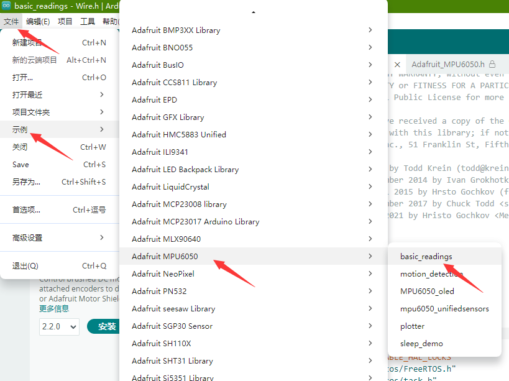The height and width of the screenshot is (381, 509).
Task: Open the 2.2.0 version dropdown
Action: pyautogui.click(x=60, y=326)
